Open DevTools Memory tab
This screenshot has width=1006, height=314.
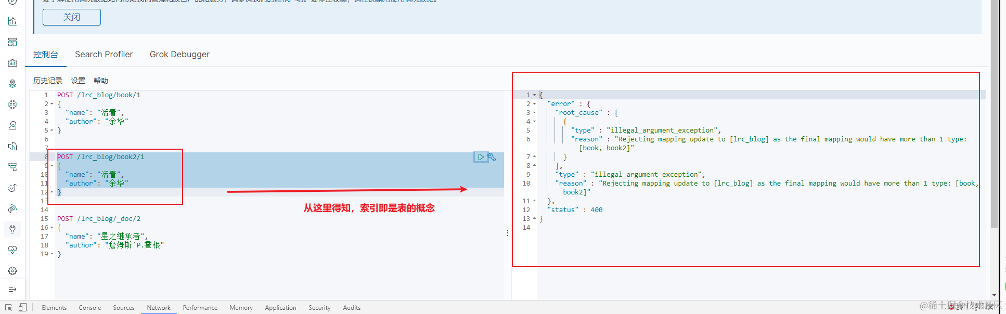coord(241,308)
